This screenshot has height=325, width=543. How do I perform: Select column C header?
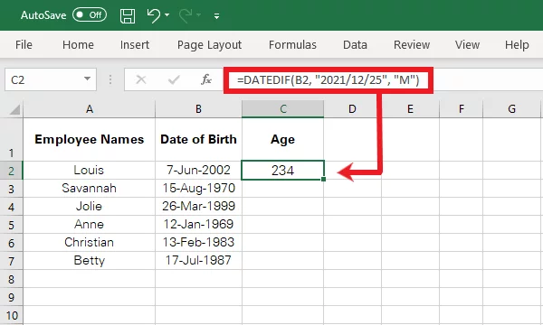283,109
